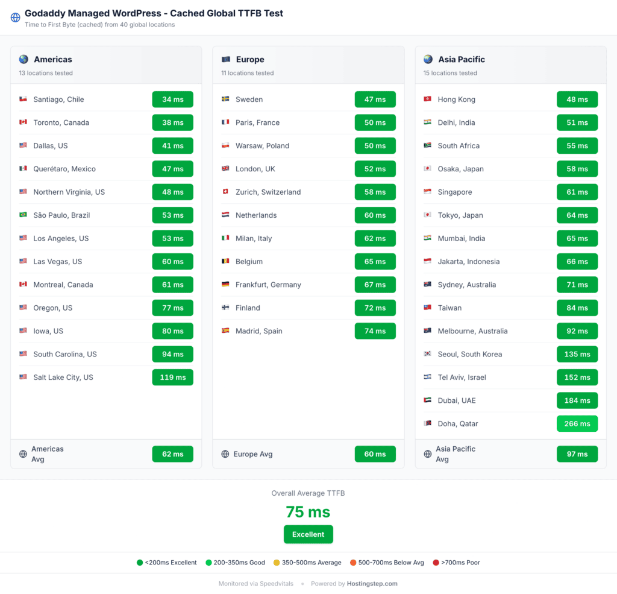The width and height of the screenshot is (617, 594).
Task: Click the 11 locations tested text
Action: (x=248, y=73)
